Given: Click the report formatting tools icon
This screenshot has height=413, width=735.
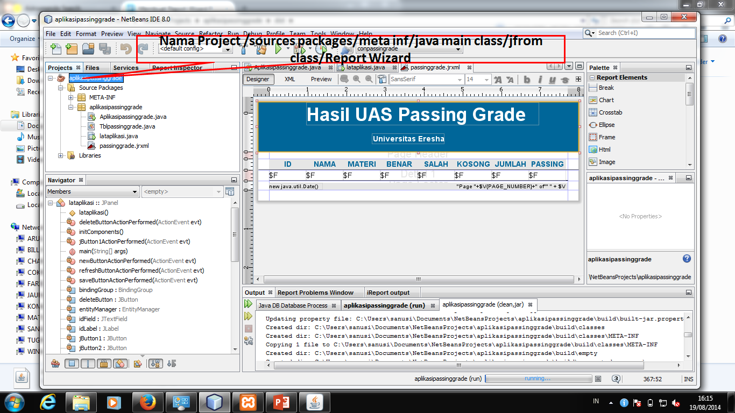Looking at the screenshot, I should (x=381, y=79).
